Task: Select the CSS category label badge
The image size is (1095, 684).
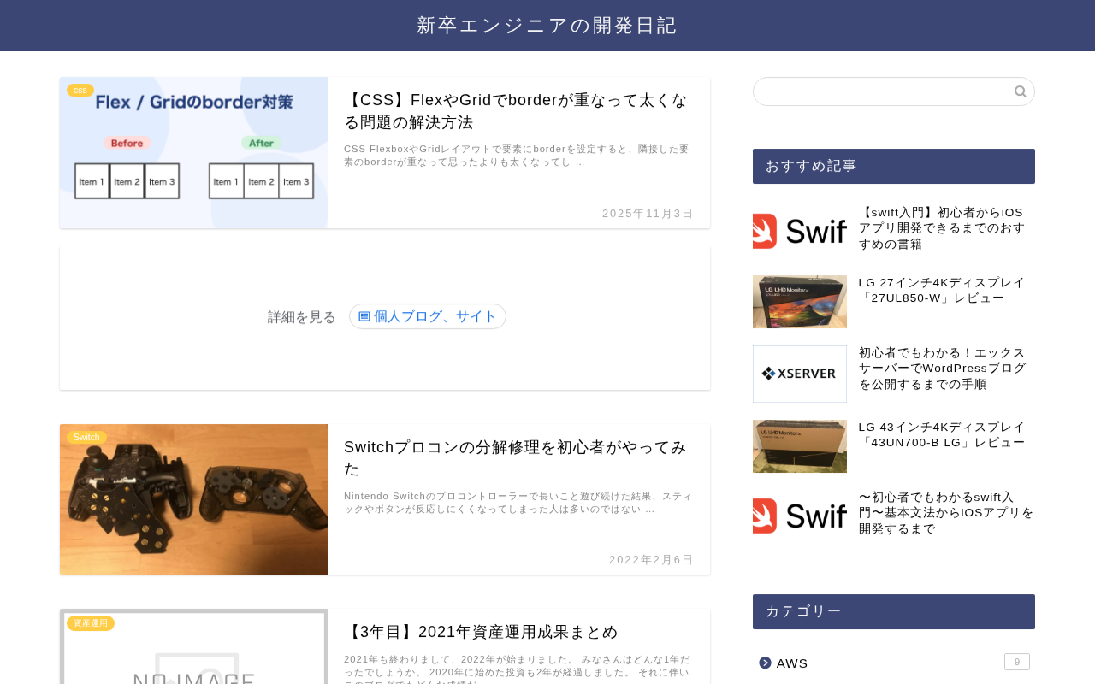Action: pyautogui.click(x=80, y=90)
